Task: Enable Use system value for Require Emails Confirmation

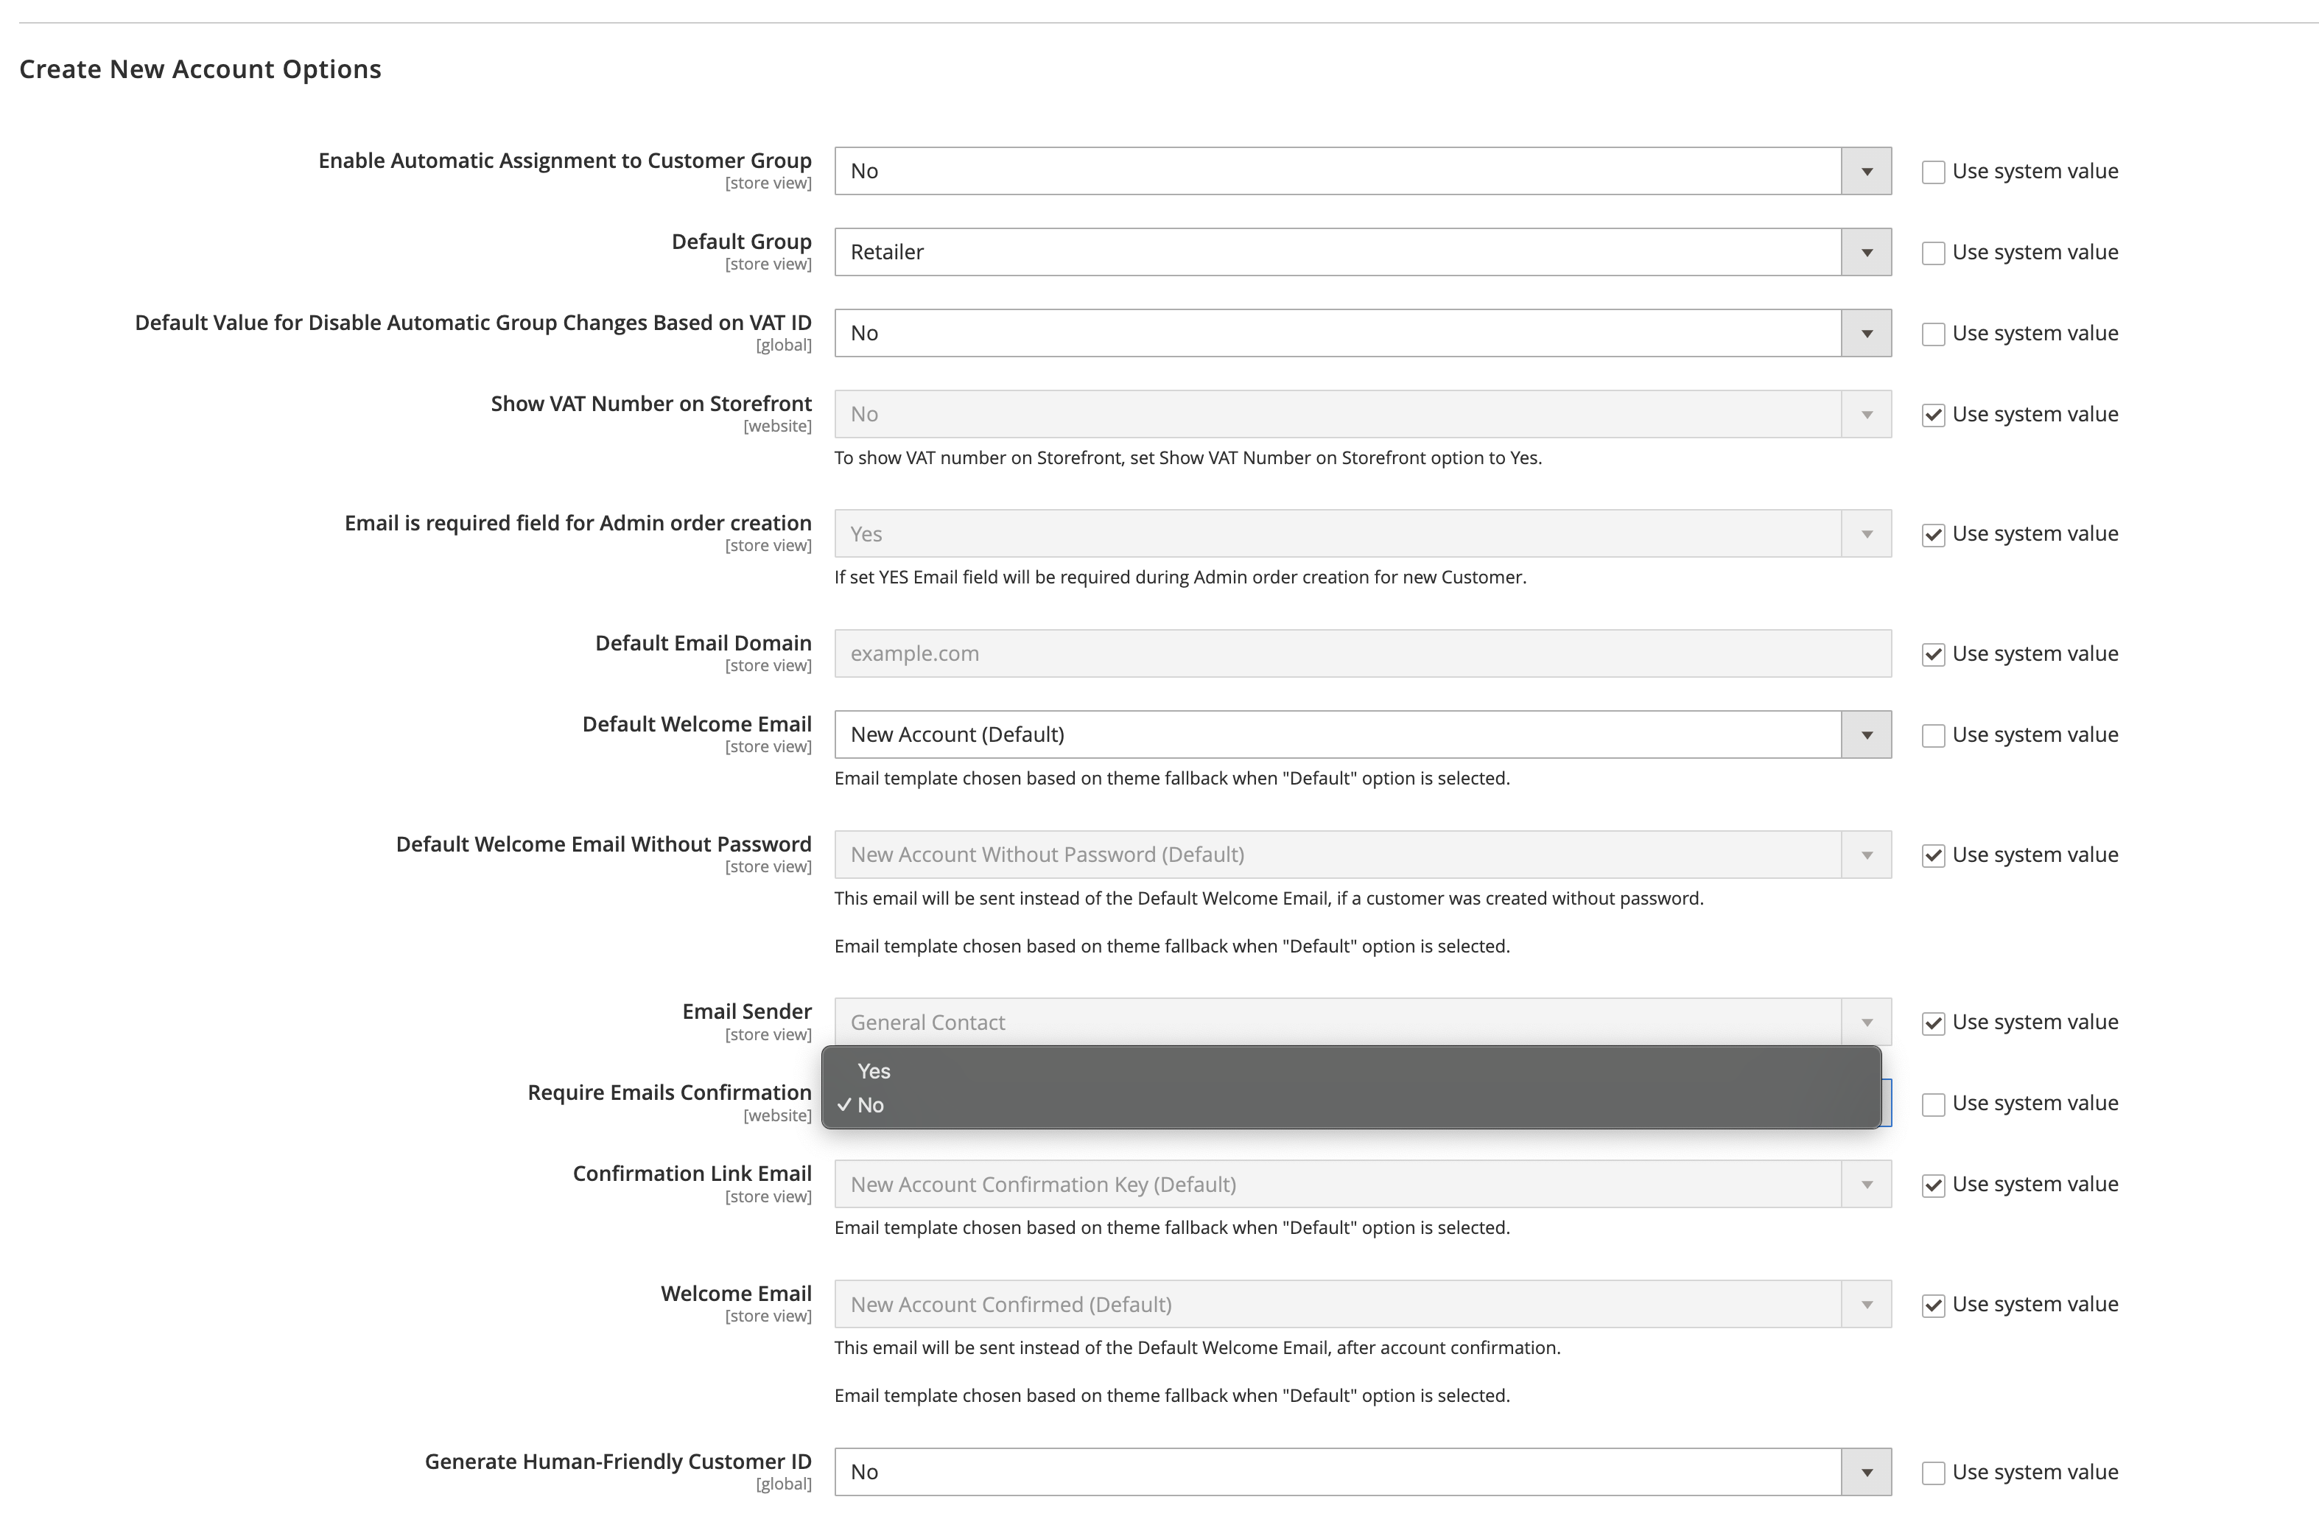Action: (x=1933, y=1104)
